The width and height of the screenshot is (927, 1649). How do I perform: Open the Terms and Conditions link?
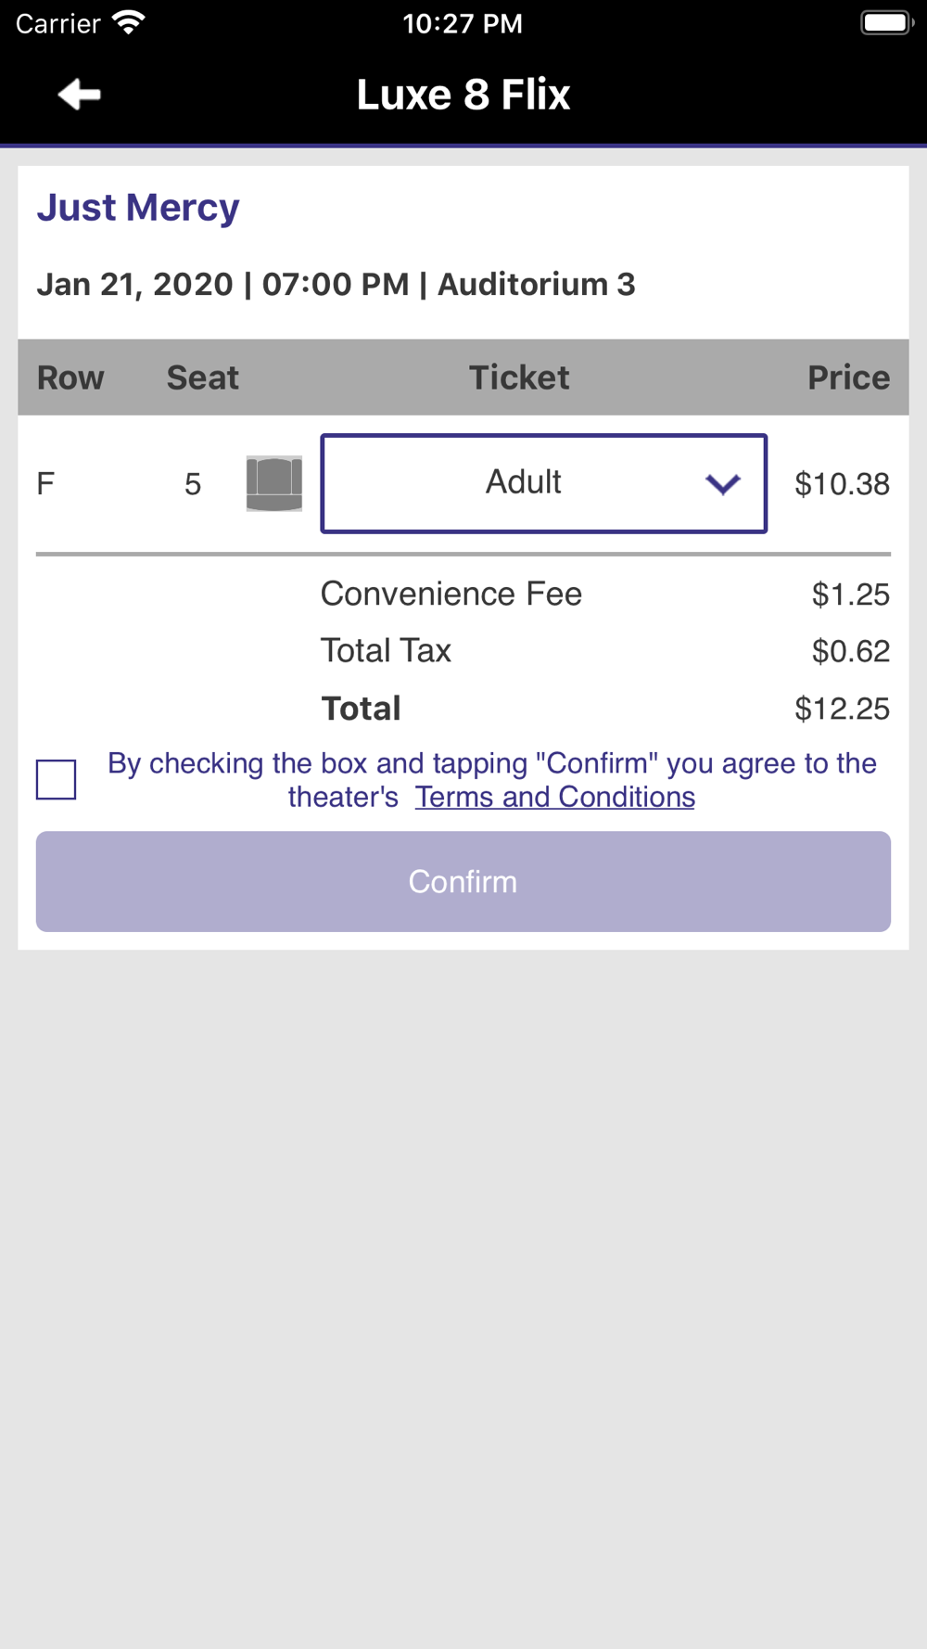click(x=554, y=798)
